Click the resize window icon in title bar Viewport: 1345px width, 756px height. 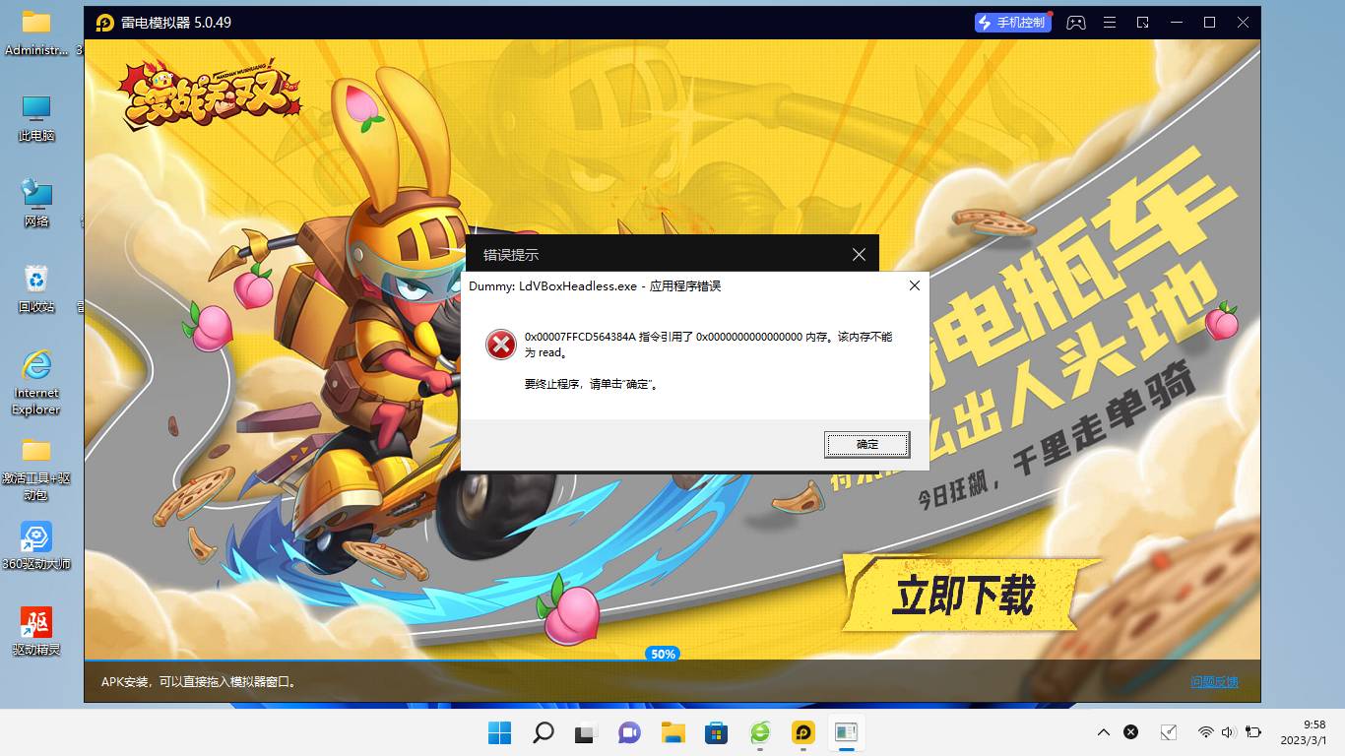[1143, 23]
